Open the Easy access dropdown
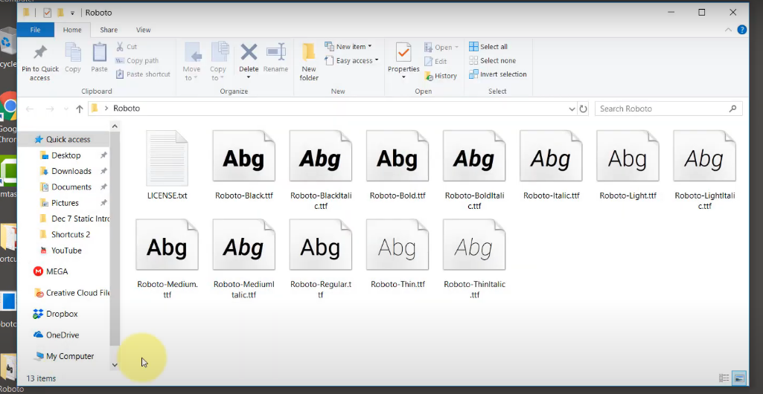This screenshot has width=763, height=394. tap(352, 61)
